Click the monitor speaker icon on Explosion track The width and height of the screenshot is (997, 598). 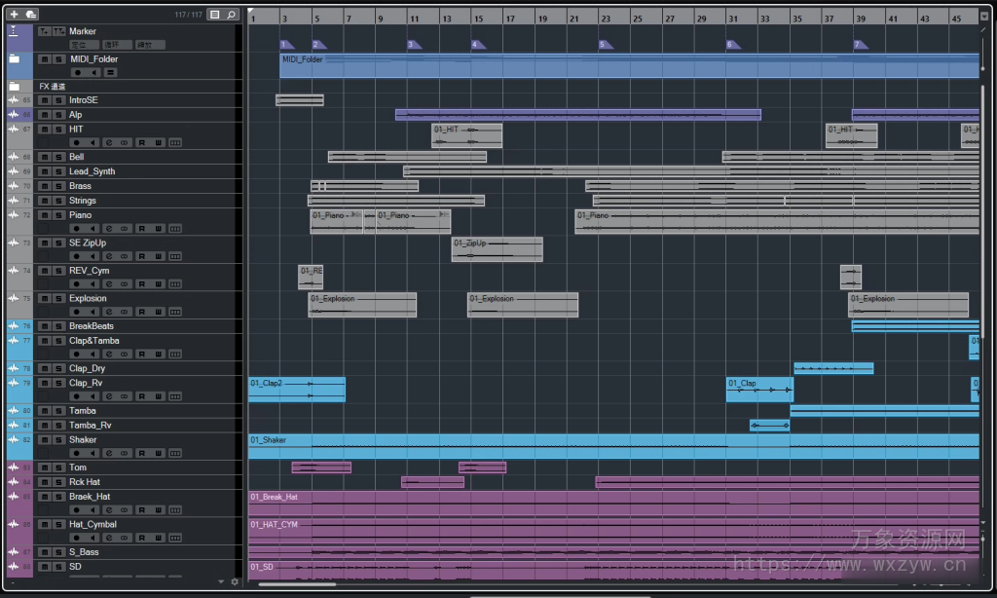(92, 313)
